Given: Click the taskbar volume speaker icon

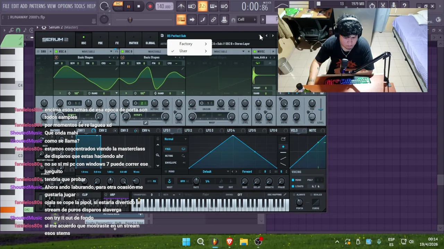Looking at the screenshot, I should [411, 242].
